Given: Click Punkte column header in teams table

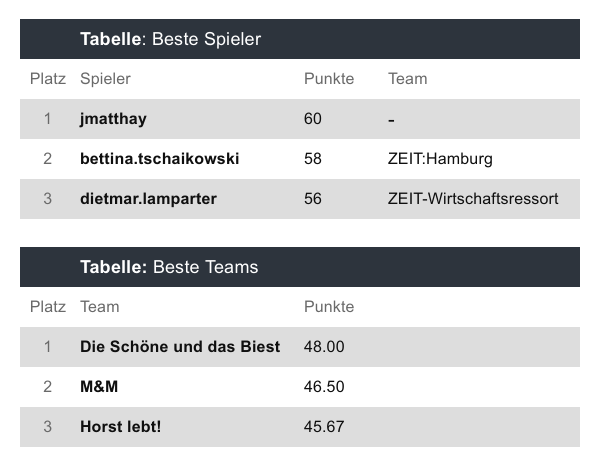Looking at the screenshot, I should coord(328,307).
